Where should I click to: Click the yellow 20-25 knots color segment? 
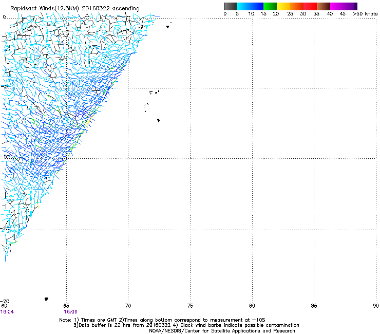pyautogui.click(x=283, y=6)
